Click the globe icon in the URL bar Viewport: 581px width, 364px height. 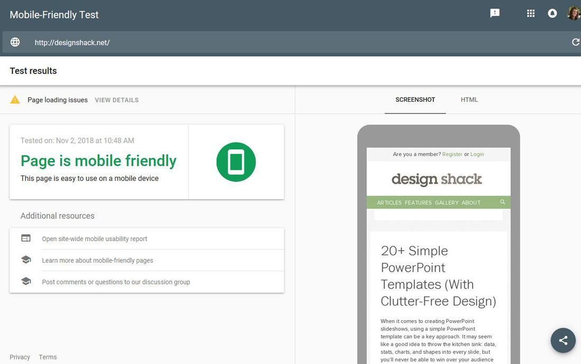click(x=15, y=42)
